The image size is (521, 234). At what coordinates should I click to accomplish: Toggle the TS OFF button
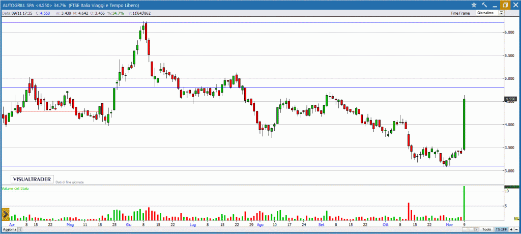click(x=501, y=229)
